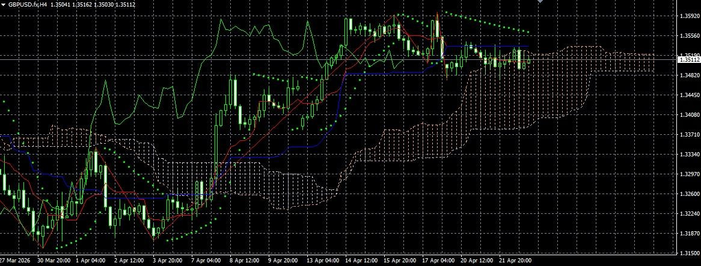Click the 30 Mar 20:00 time label
Image resolution: width=701 pixels, height=266 pixels.
tap(52, 260)
